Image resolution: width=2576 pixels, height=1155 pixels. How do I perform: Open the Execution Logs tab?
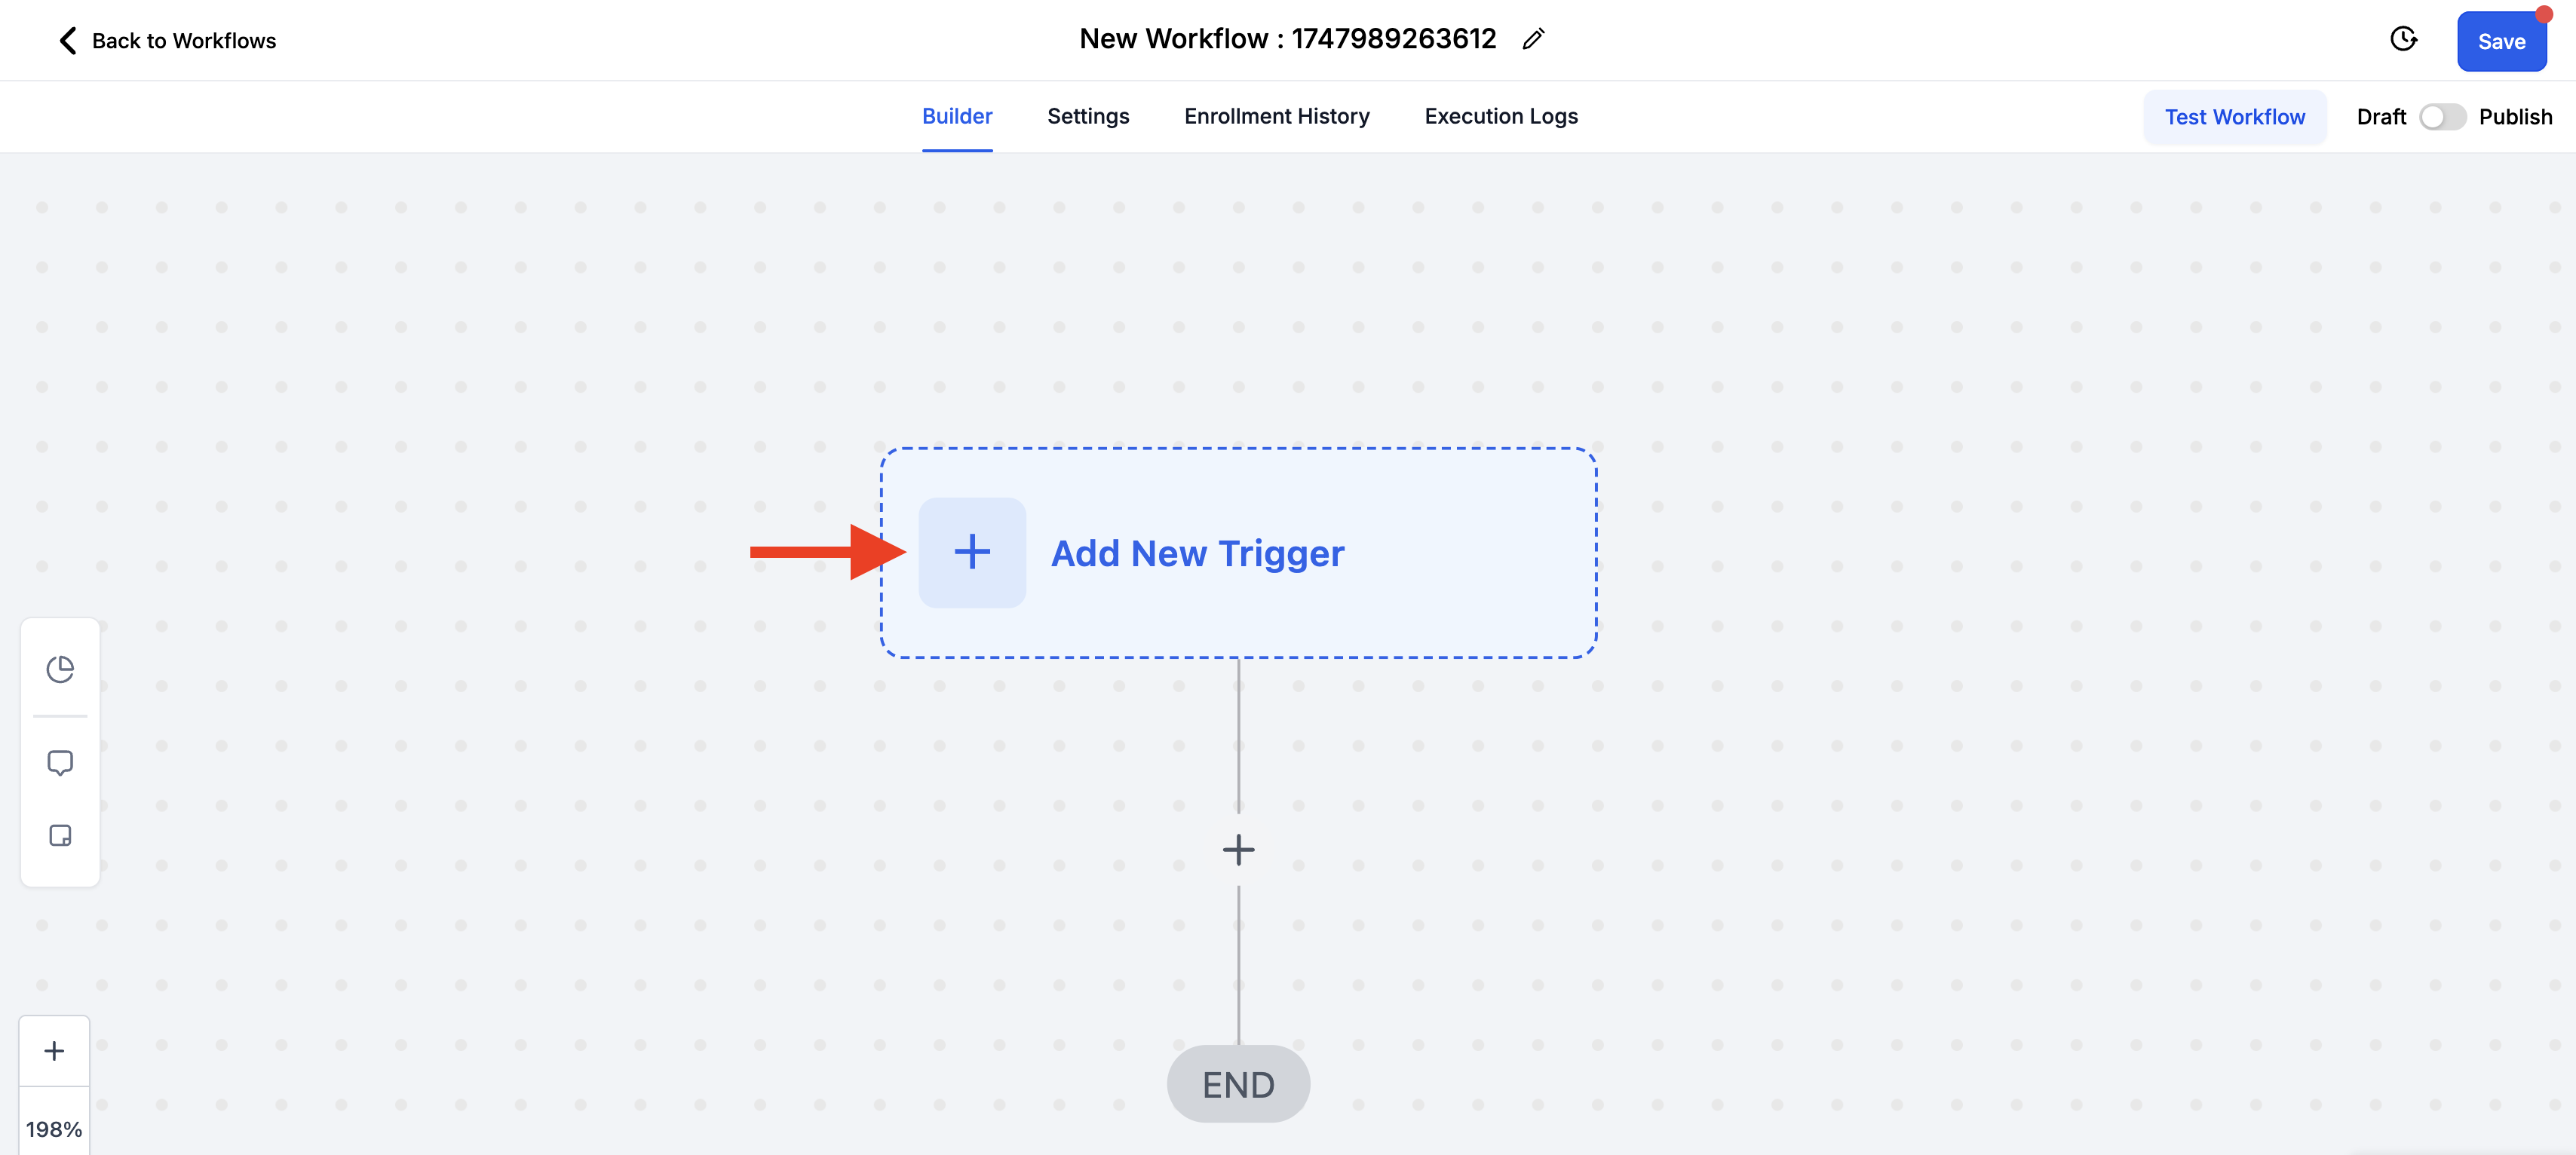pyautogui.click(x=1500, y=116)
